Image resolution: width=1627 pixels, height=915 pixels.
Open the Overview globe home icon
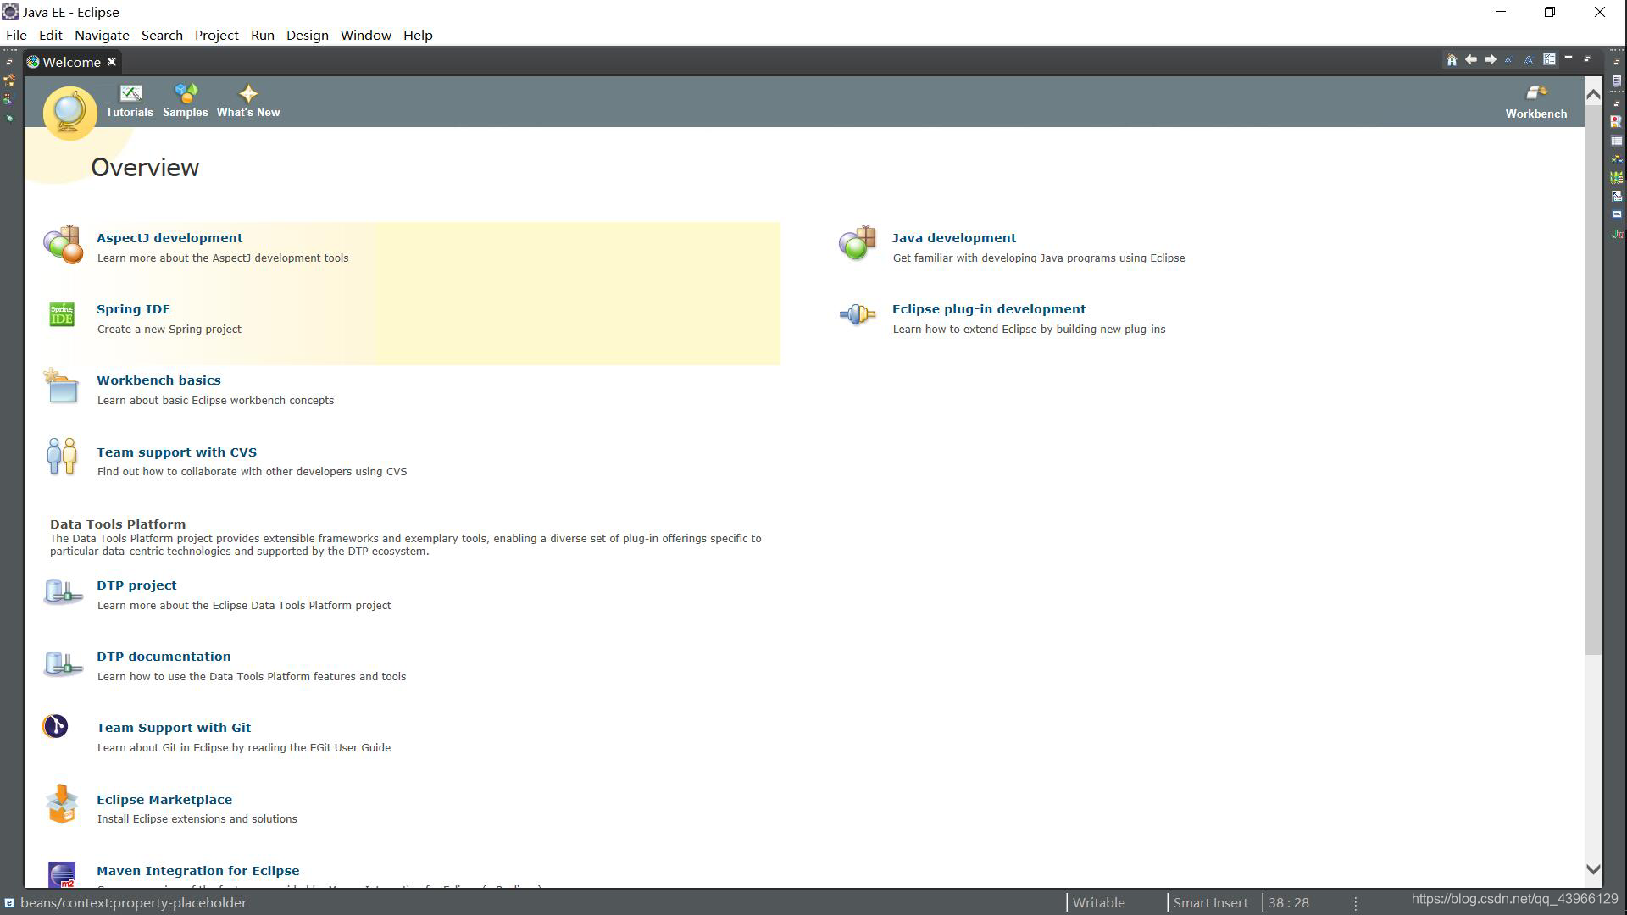pos(69,112)
